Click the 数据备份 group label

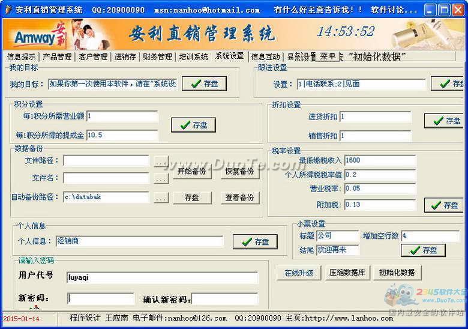pyautogui.click(x=29, y=148)
